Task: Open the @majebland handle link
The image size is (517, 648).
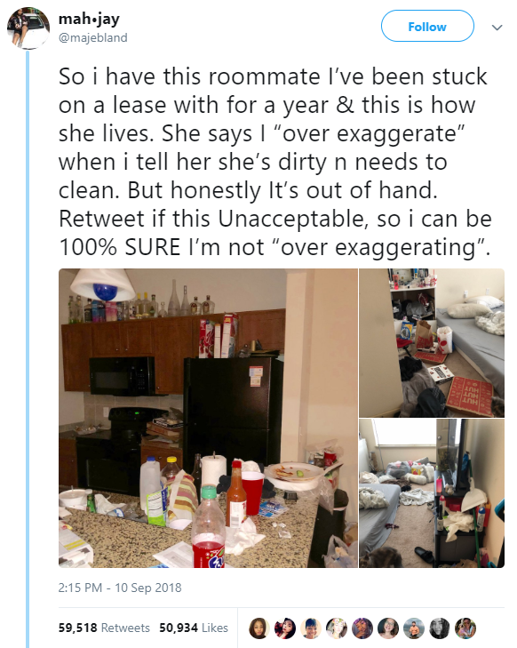Action: (93, 37)
